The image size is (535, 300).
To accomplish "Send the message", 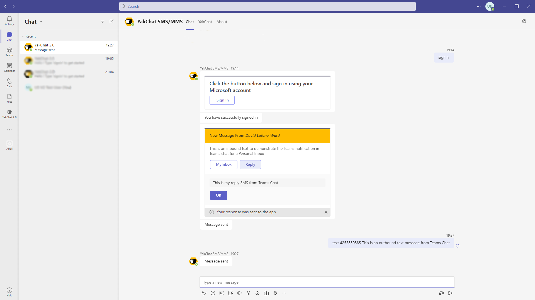I will coord(450,293).
